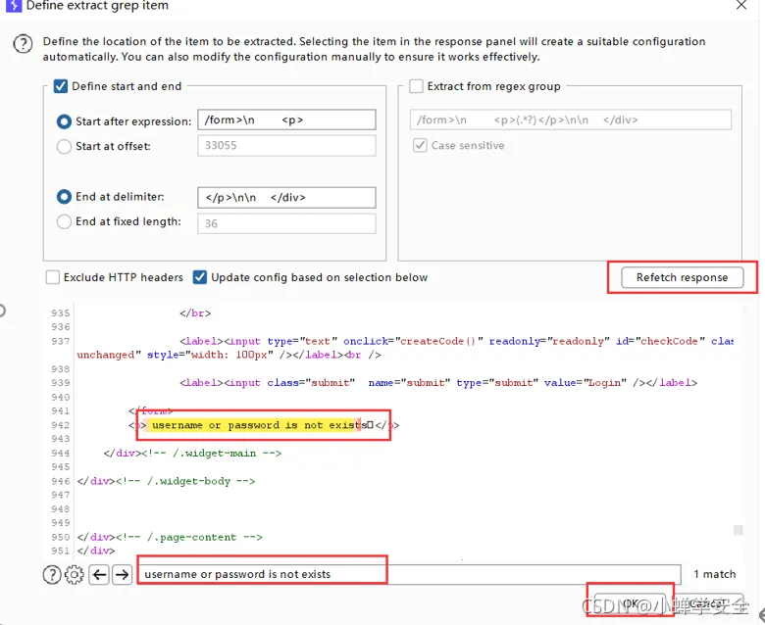
Task: Click the </br> tag on line 935
Action: coord(195,313)
